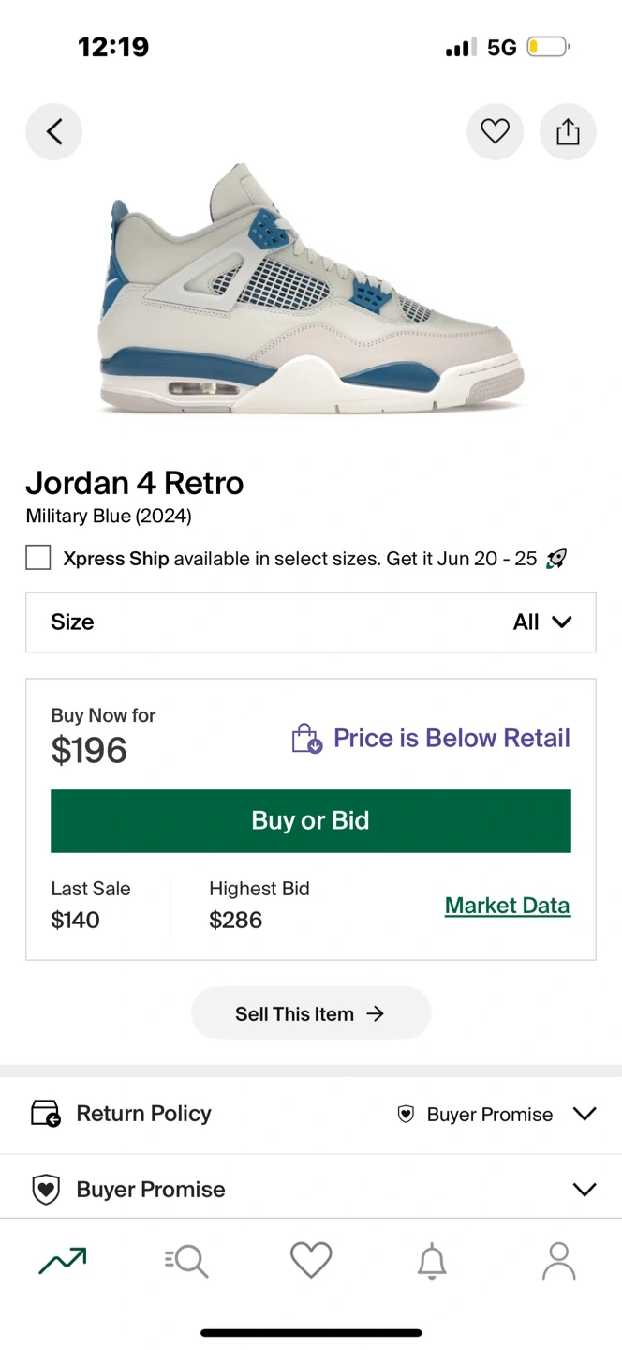Open the account profile tab
This screenshot has height=1350, width=622.
click(x=558, y=1261)
